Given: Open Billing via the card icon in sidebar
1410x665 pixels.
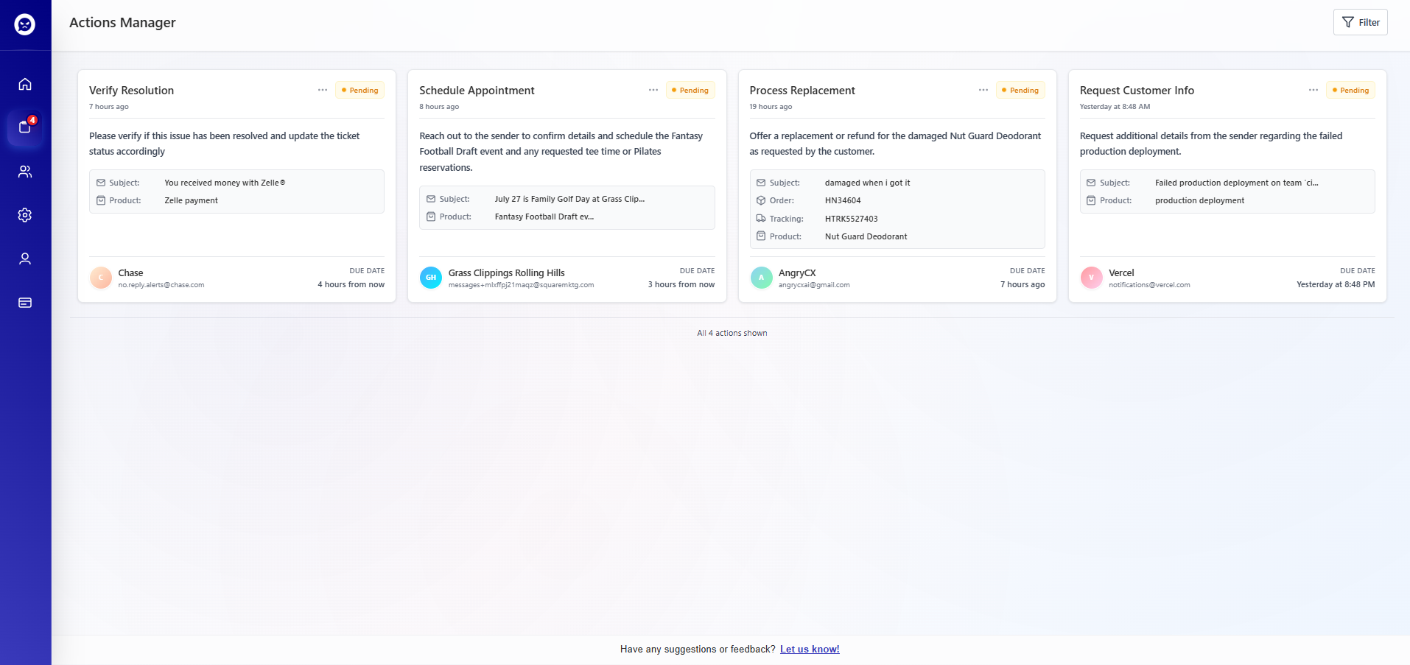Looking at the screenshot, I should [24, 303].
